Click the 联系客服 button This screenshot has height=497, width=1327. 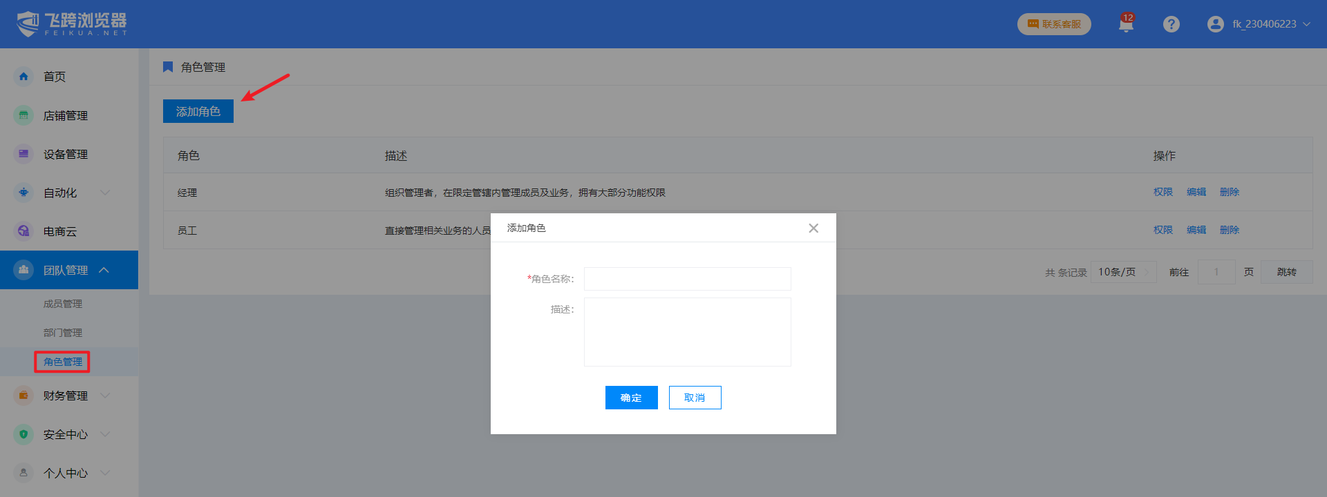[1054, 24]
